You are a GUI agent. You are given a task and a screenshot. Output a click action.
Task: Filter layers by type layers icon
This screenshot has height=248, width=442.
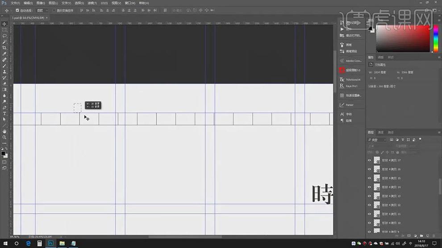point(403,140)
